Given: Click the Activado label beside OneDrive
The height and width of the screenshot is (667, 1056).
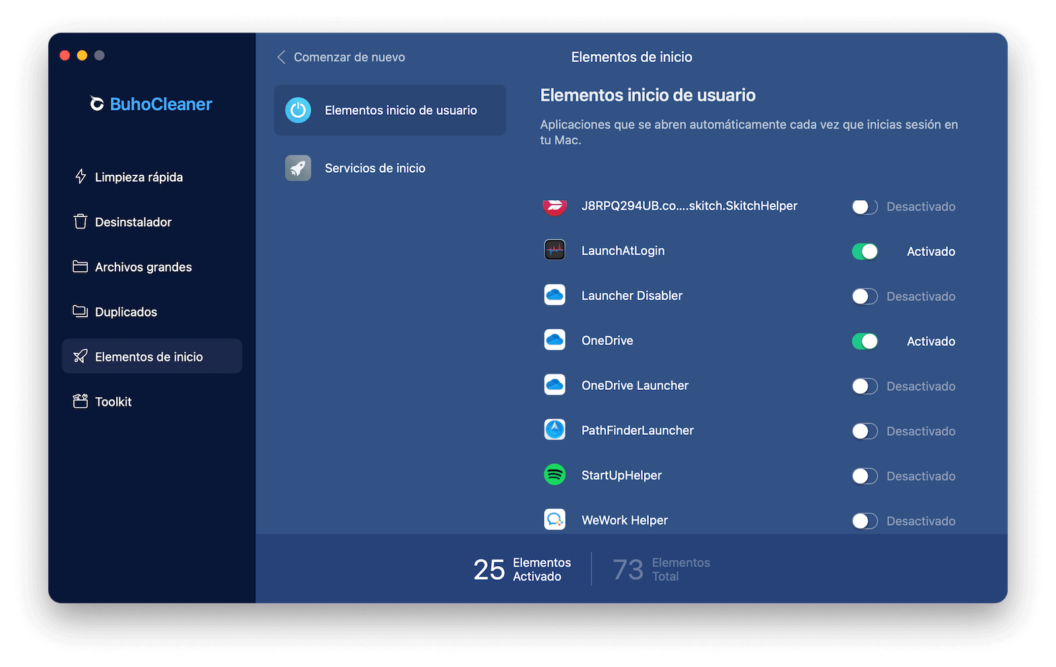Looking at the screenshot, I should tap(931, 341).
